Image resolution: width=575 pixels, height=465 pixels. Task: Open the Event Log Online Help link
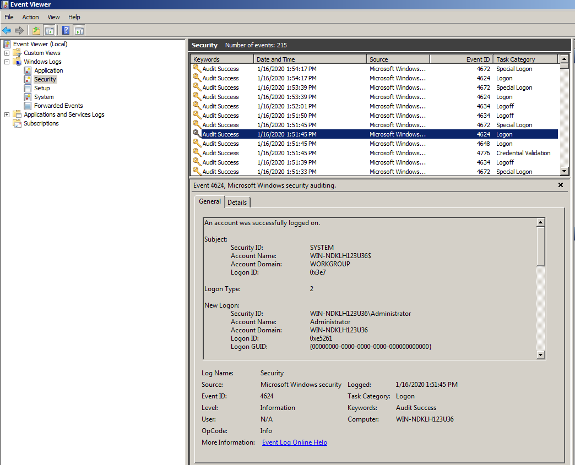pyautogui.click(x=294, y=442)
